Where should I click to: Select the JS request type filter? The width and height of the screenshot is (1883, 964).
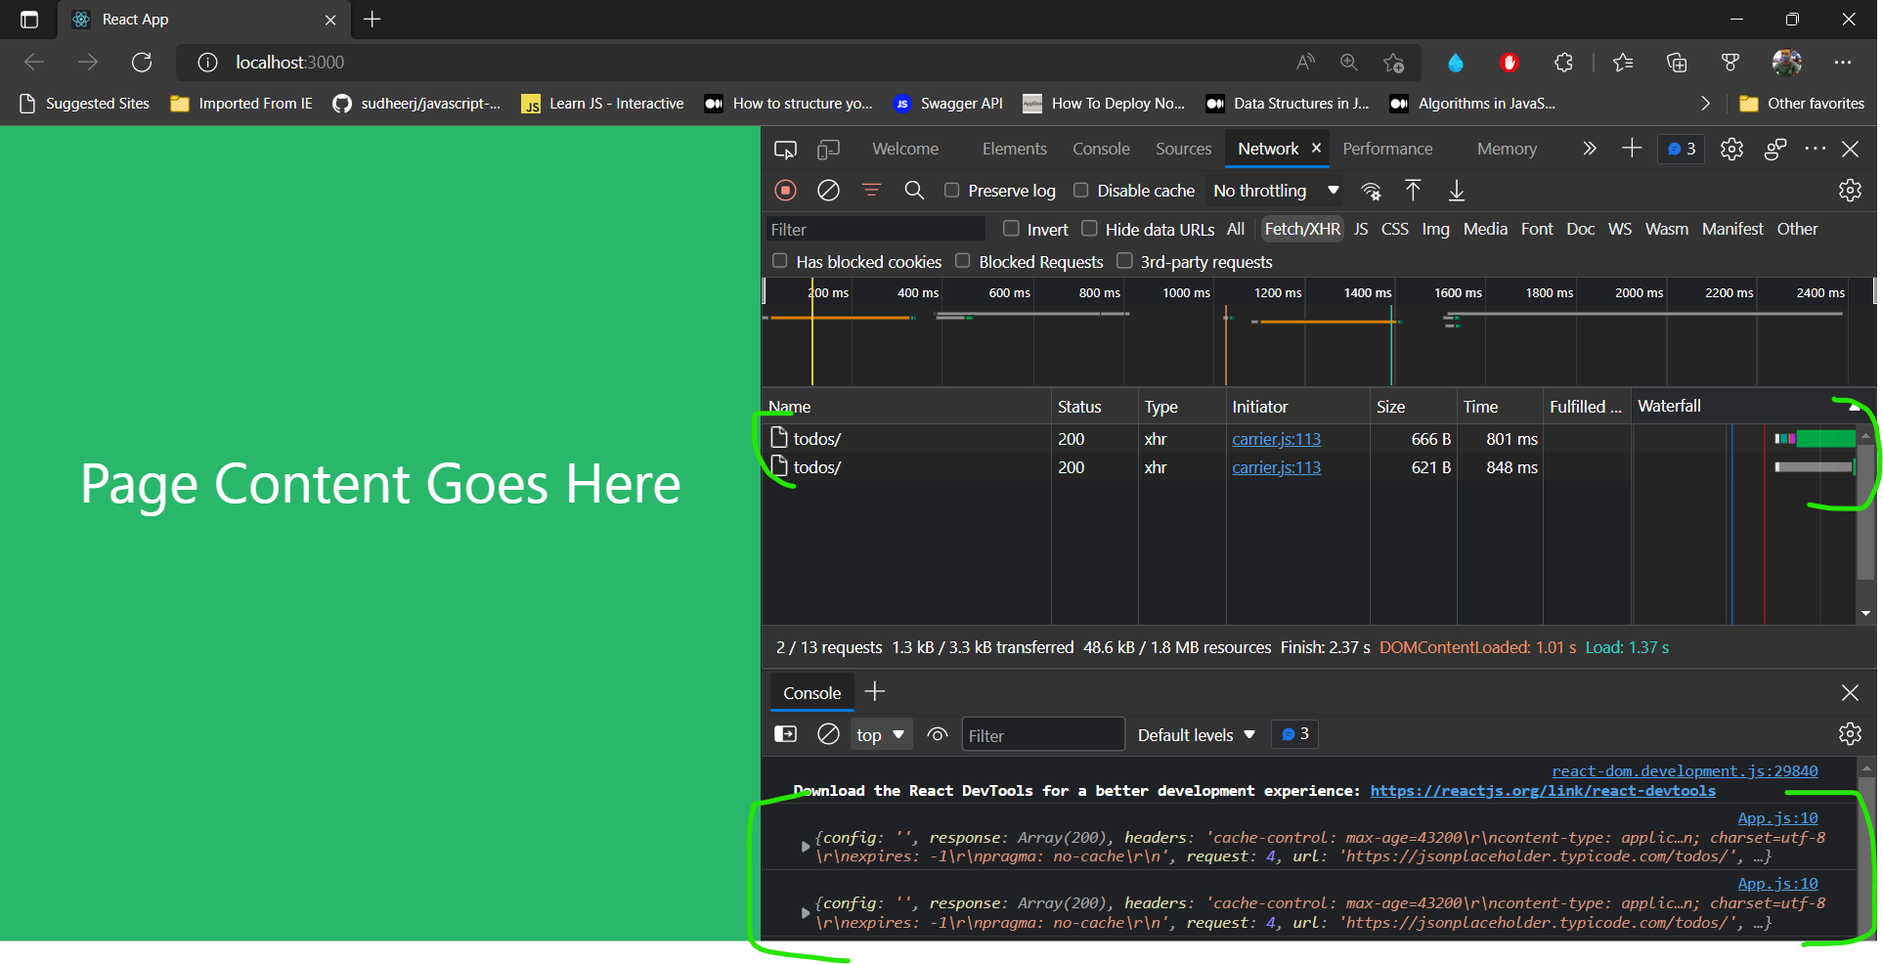pyautogui.click(x=1360, y=229)
